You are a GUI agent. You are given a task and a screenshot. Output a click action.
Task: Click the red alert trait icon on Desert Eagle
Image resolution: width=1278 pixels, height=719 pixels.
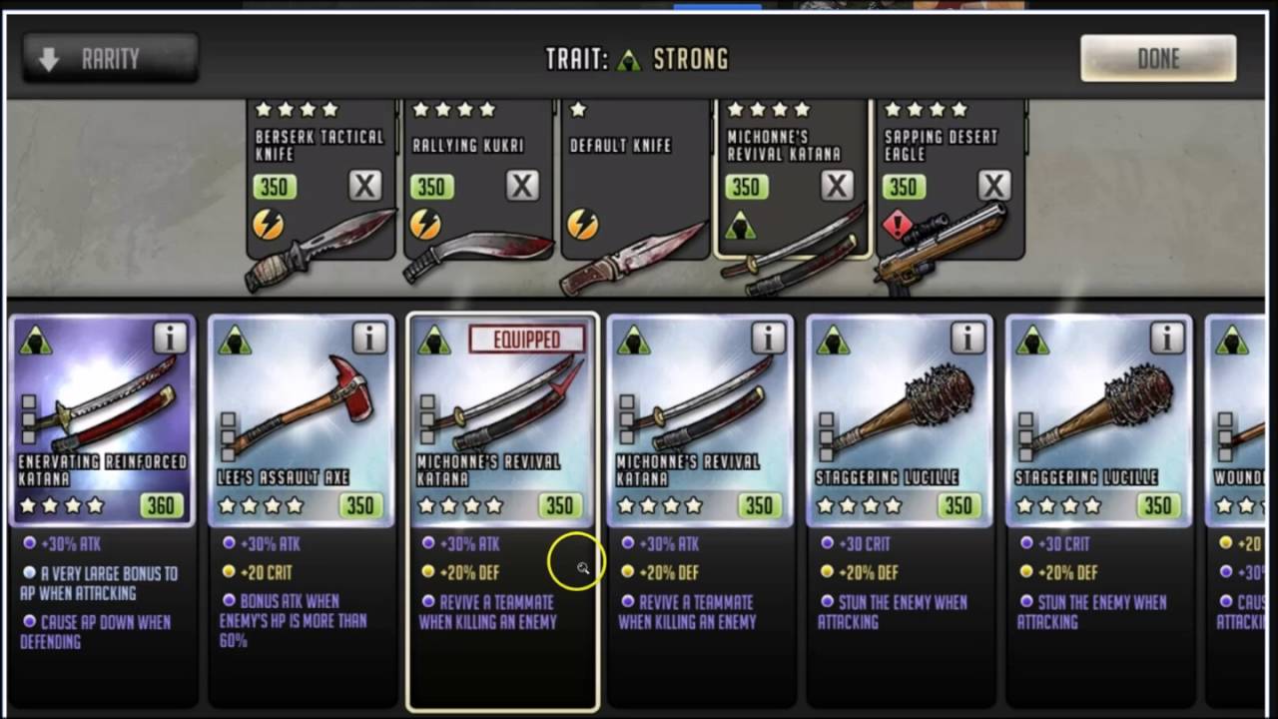click(898, 226)
